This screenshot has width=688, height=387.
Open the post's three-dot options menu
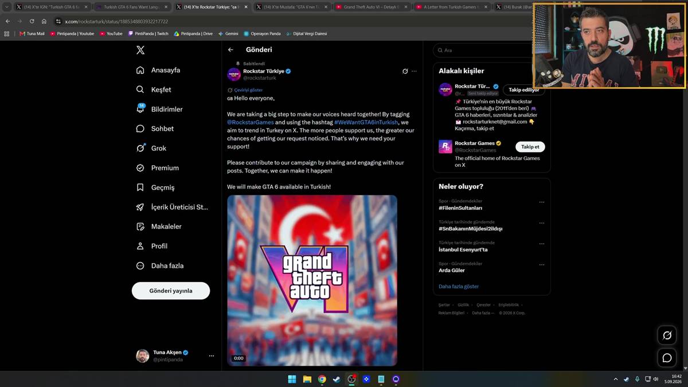click(x=414, y=71)
